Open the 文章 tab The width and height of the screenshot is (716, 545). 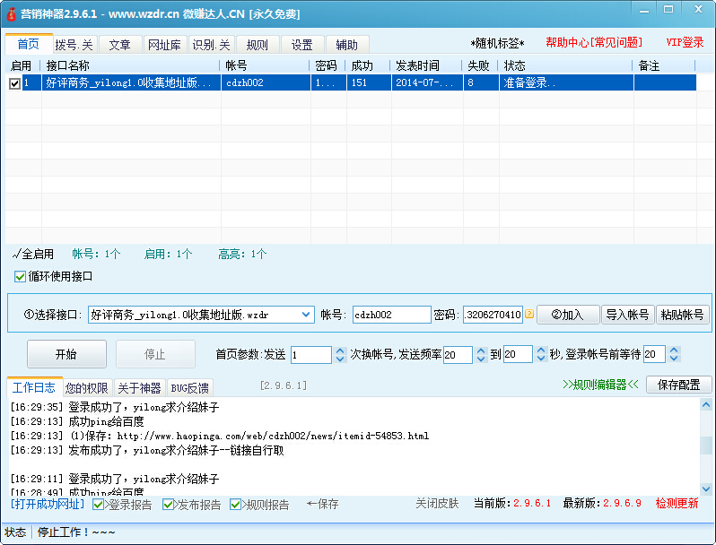tap(120, 45)
